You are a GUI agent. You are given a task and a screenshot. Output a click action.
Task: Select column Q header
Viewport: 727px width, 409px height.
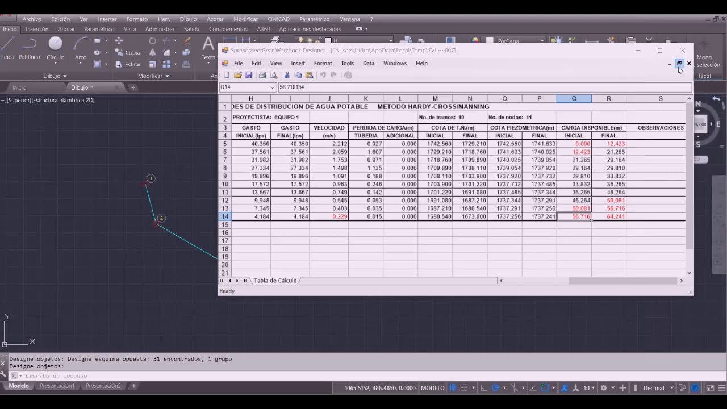[x=574, y=99]
